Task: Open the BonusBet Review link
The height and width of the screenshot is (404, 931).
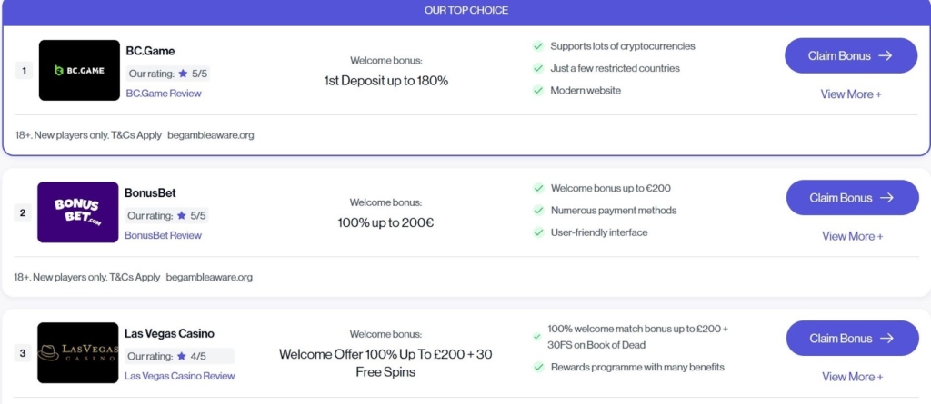Action: click(163, 235)
